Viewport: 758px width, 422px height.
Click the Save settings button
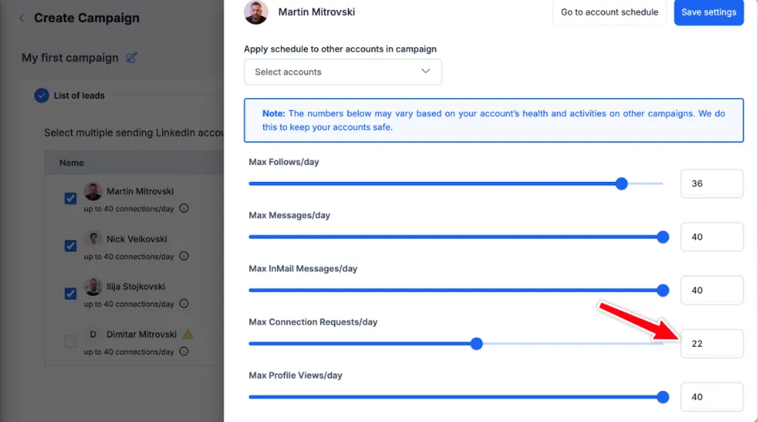point(709,12)
